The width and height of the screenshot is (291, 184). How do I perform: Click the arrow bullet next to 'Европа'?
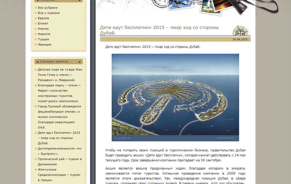36,18
